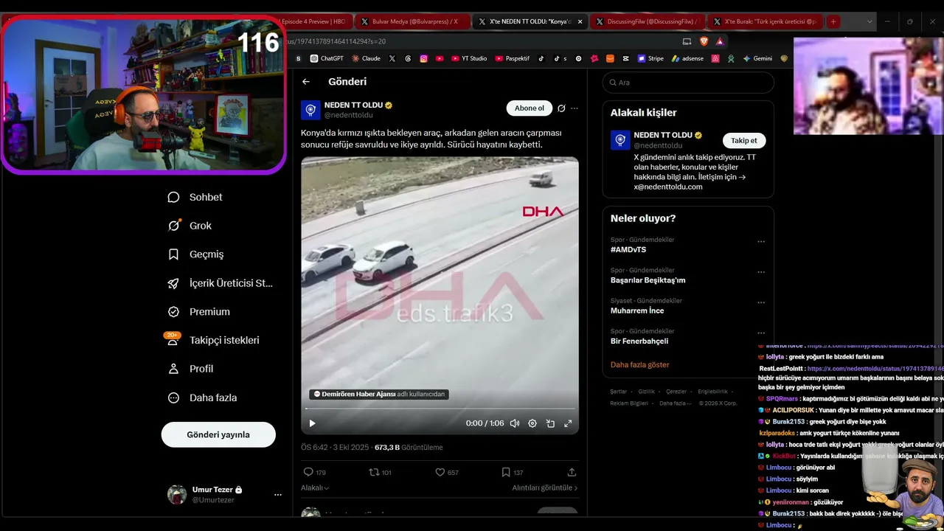Open Geçmiş bookmarks in the sidebar

(x=195, y=254)
